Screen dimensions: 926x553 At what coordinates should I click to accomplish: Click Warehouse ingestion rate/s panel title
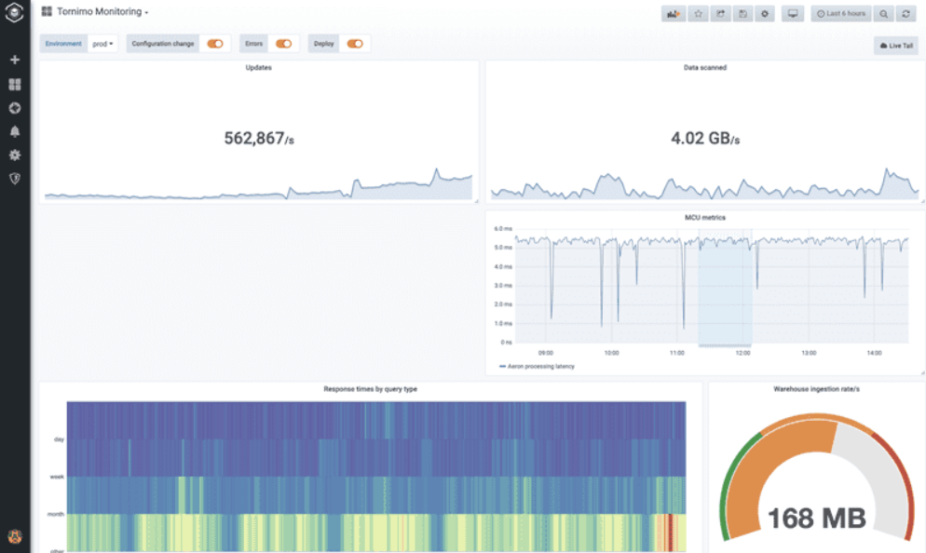(x=816, y=389)
